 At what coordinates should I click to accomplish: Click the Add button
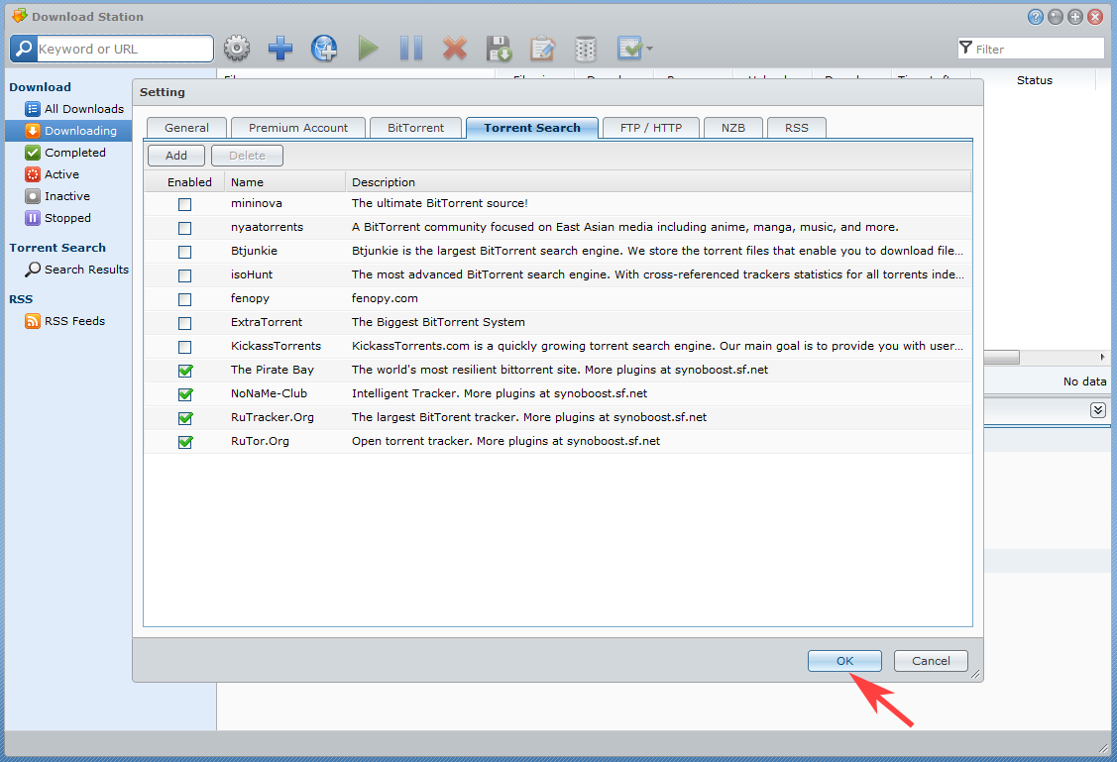click(176, 156)
